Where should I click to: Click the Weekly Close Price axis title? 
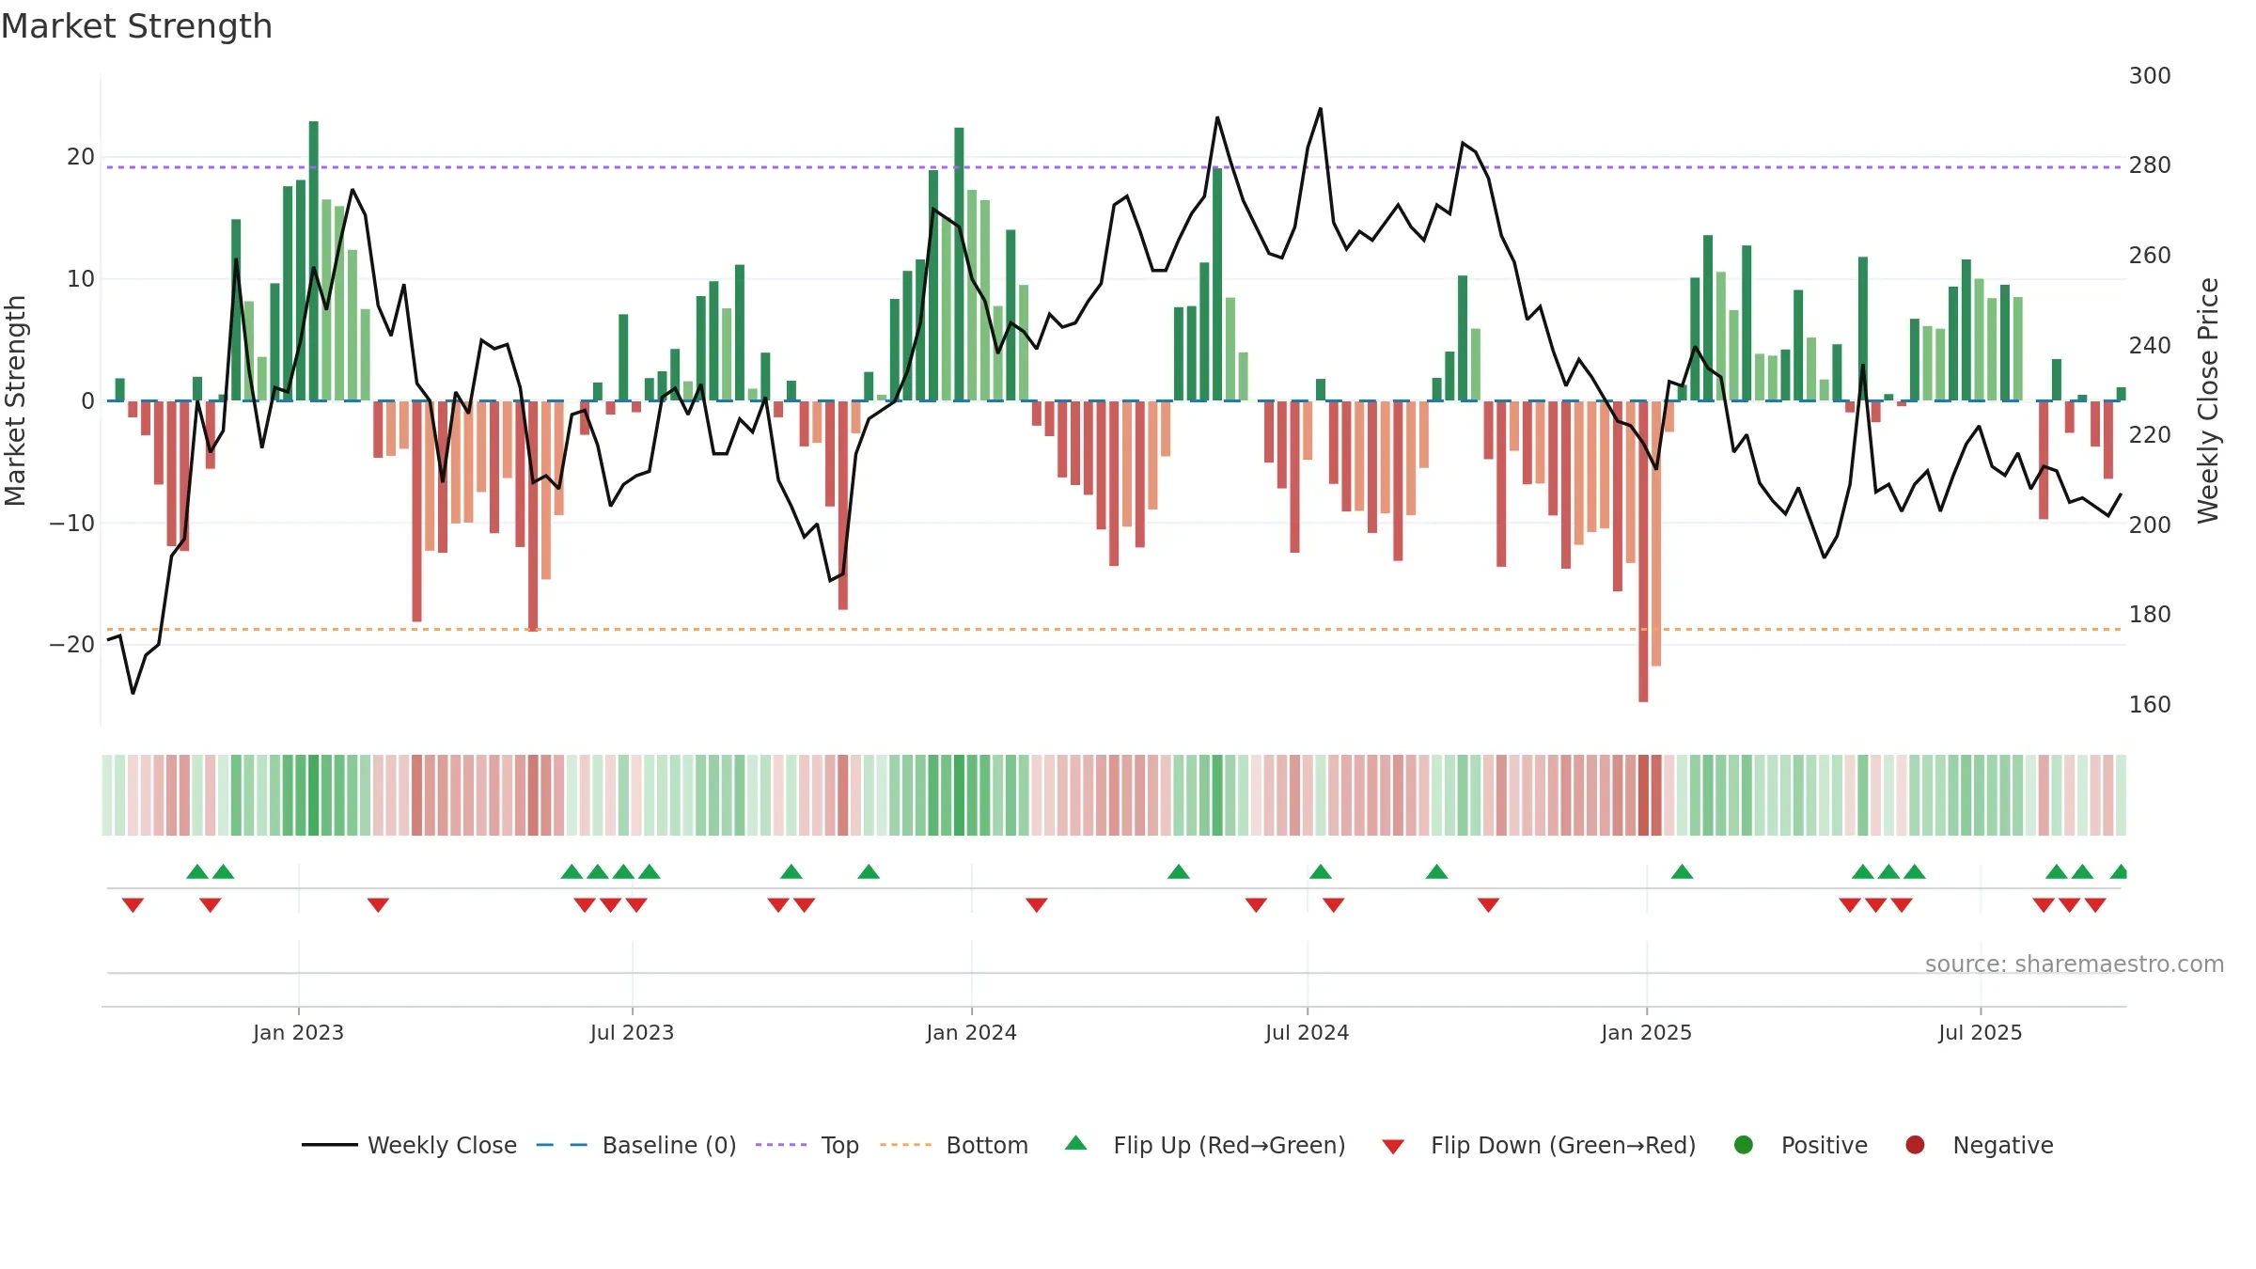(2208, 400)
